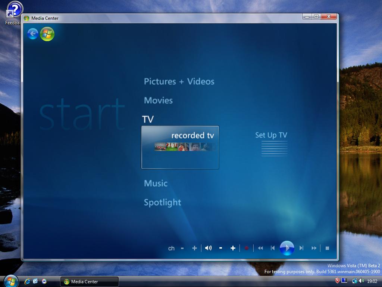The image size is (382, 287).
Task: Open the Windows Start orb
Action: click(11, 281)
